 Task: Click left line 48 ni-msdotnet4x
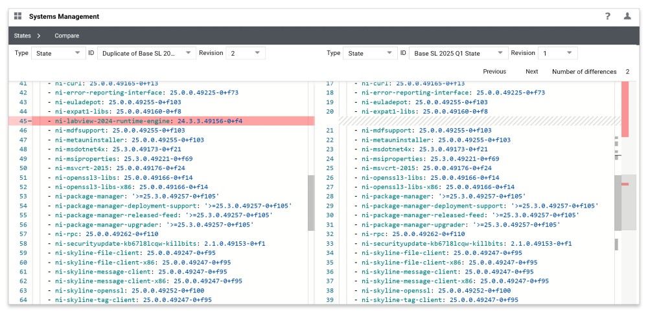pos(118,149)
